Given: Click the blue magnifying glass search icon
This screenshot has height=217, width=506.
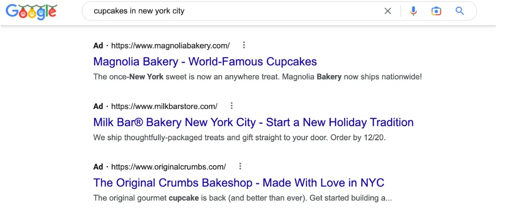Looking at the screenshot, I should [x=460, y=11].
